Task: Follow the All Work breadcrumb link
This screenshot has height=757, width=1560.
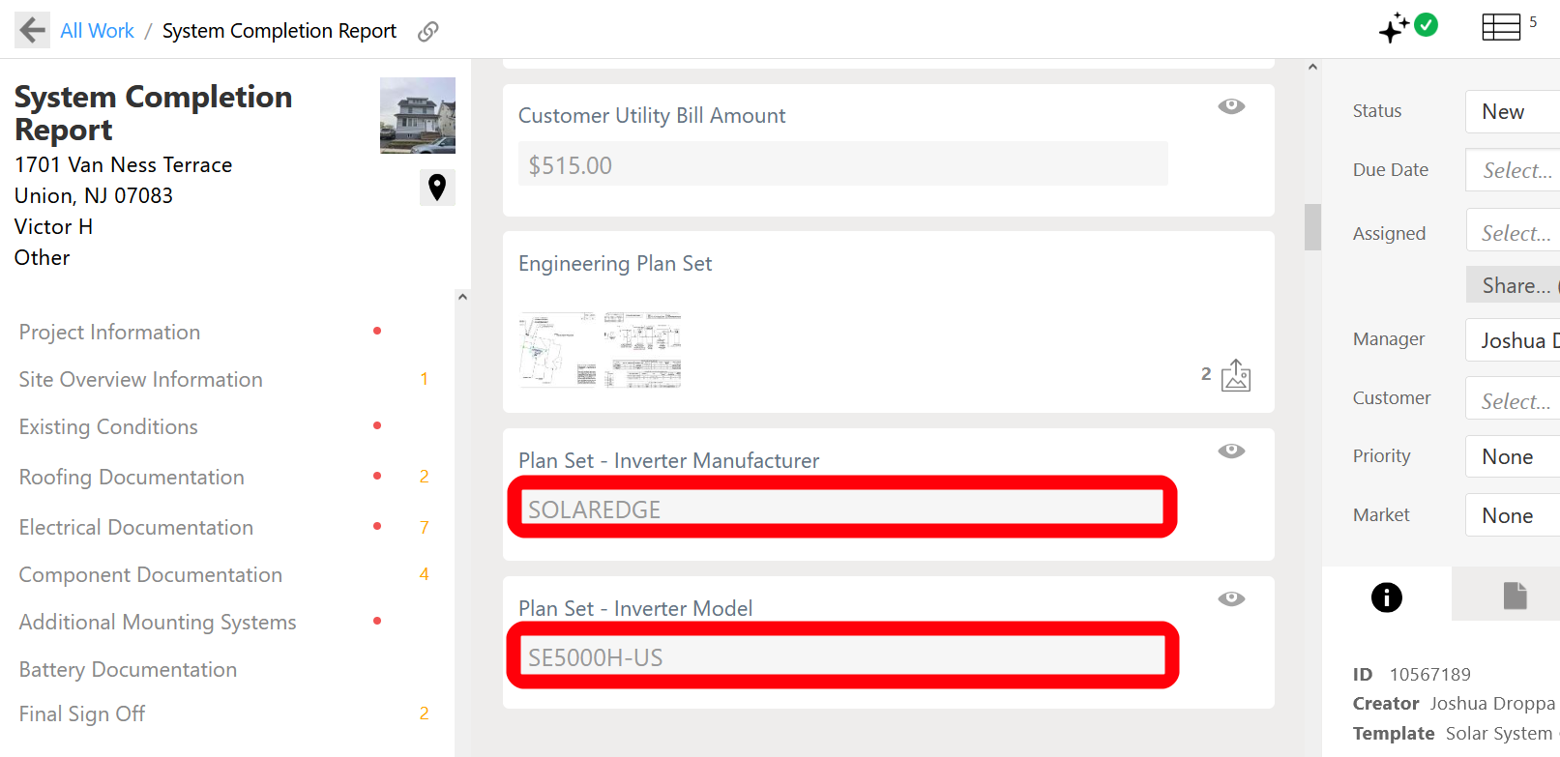Action: pos(97,31)
